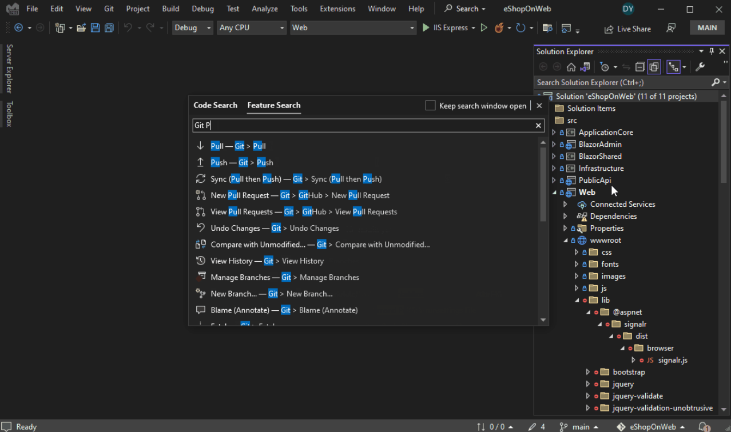731x432 pixels.
Task: Open the Extensions menu
Action: (x=337, y=9)
